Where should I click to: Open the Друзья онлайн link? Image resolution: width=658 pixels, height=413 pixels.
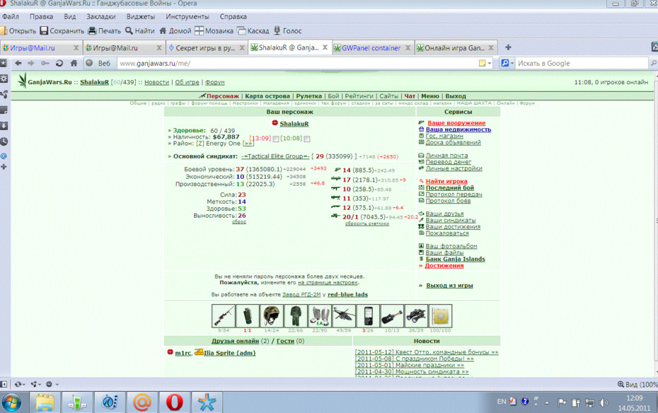coord(235,341)
